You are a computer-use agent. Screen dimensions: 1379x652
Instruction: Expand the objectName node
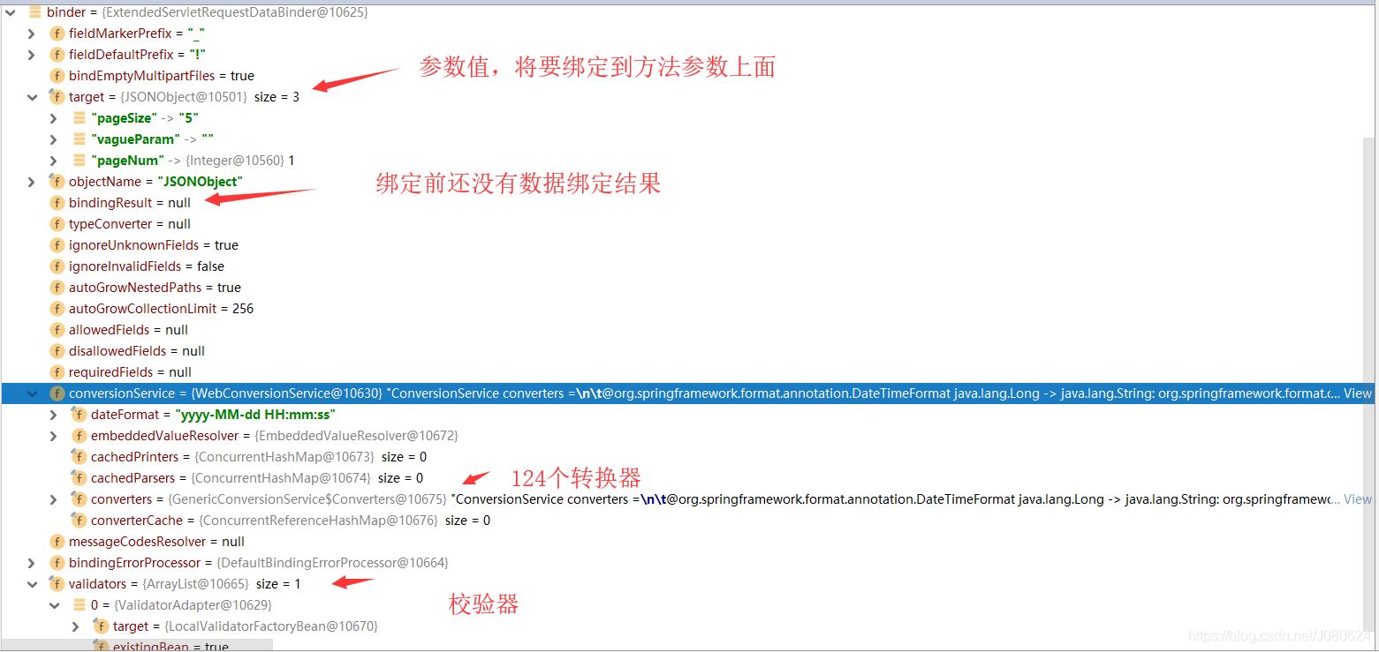click(x=32, y=182)
